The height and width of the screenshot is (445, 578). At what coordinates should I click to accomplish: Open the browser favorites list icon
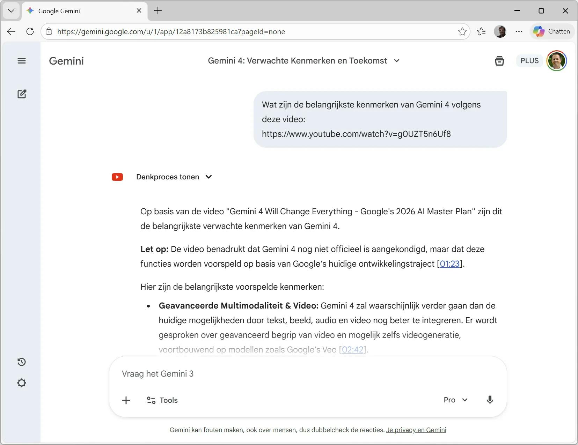tap(481, 31)
